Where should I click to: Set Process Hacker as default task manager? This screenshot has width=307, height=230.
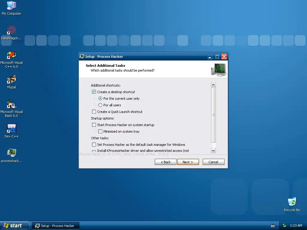click(94, 145)
